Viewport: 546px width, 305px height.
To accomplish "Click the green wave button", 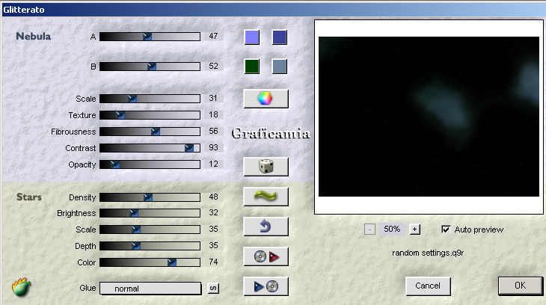I will click(266, 197).
